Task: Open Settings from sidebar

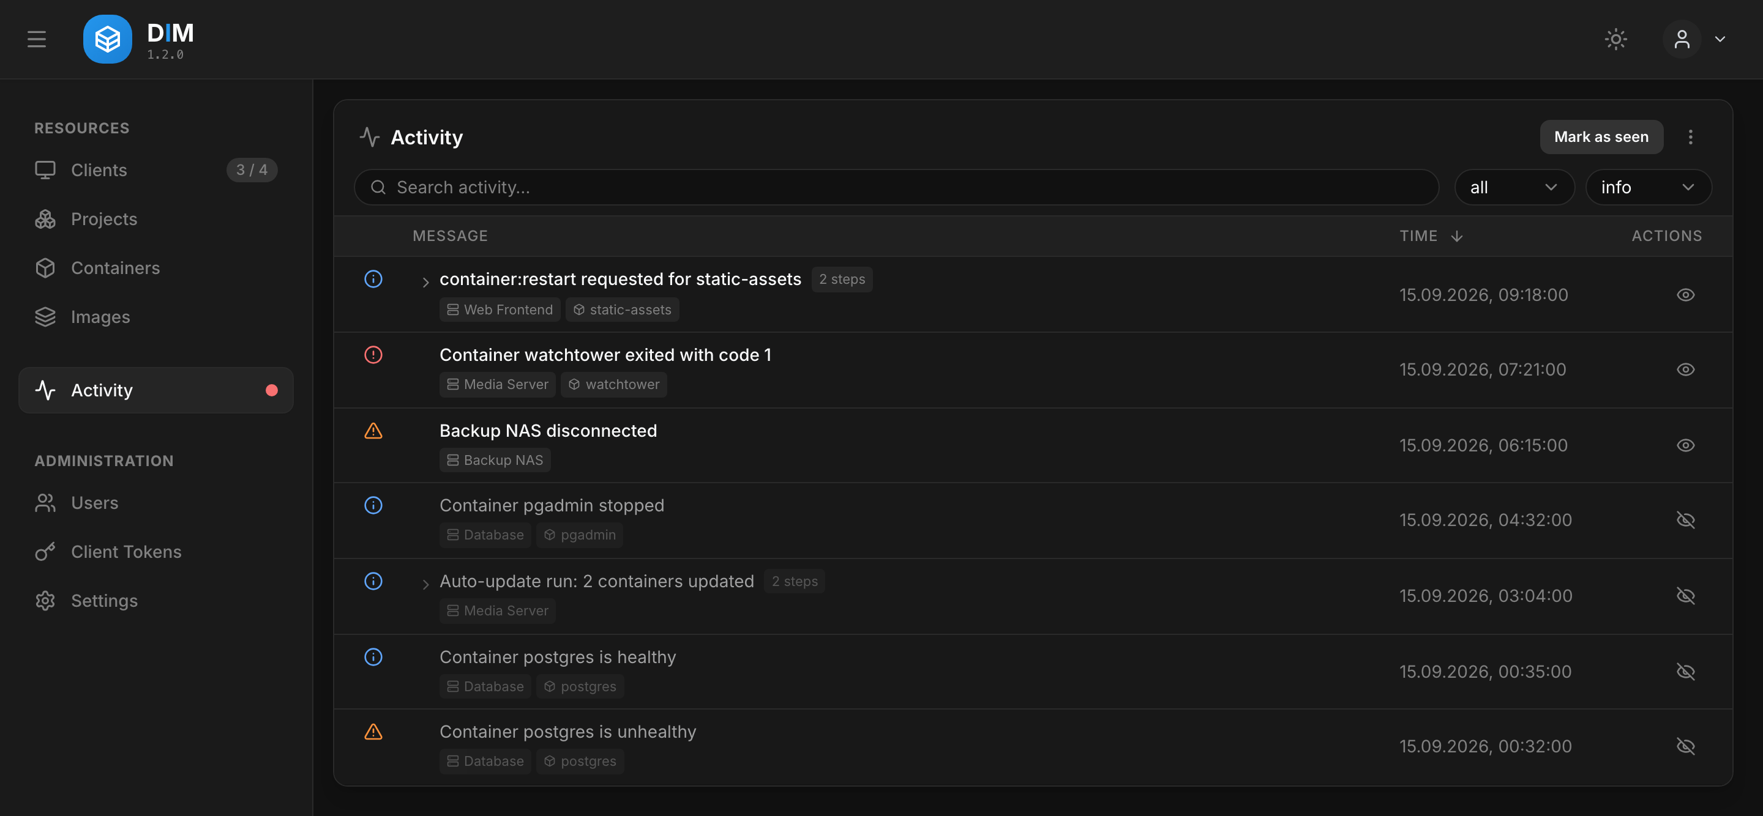Action: tap(156, 601)
